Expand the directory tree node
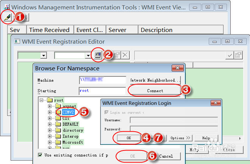 pos(50,130)
